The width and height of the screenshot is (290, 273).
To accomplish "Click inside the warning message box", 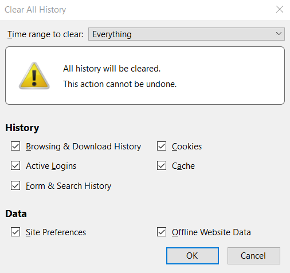I will click(x=145, y=76).
